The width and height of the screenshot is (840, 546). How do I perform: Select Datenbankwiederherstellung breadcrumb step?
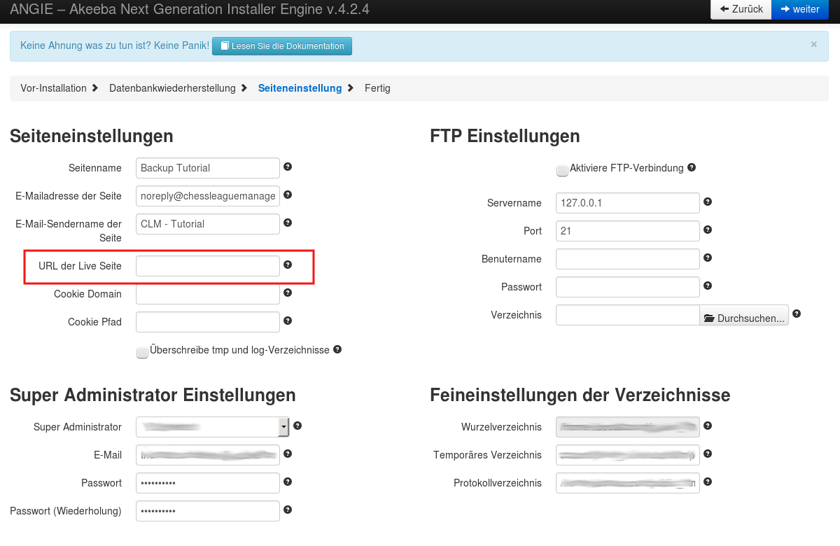coord(172,88)
